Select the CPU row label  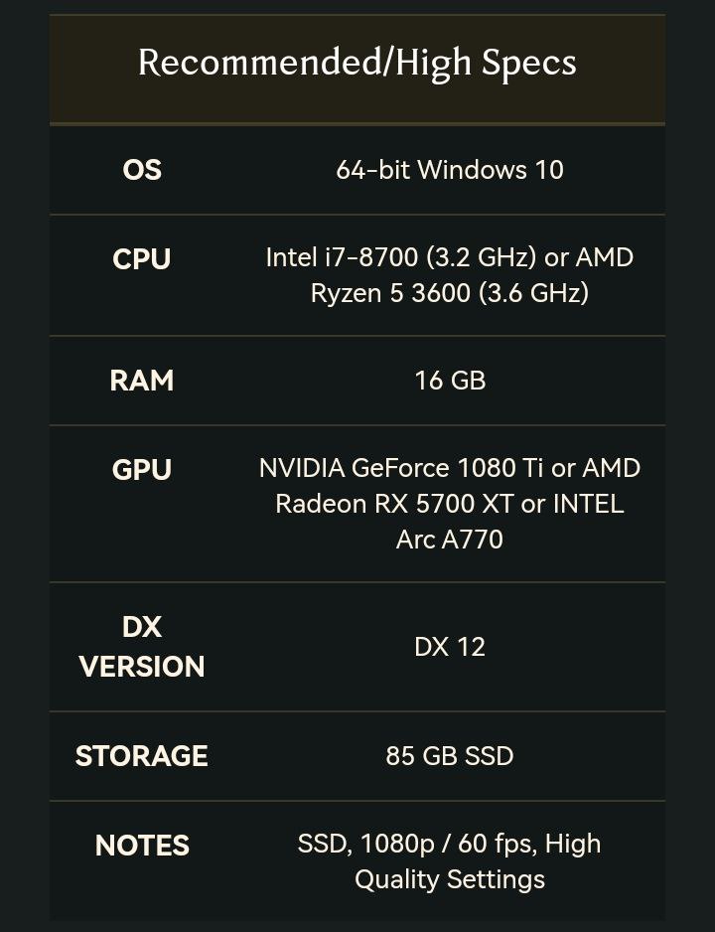point(142,259)
